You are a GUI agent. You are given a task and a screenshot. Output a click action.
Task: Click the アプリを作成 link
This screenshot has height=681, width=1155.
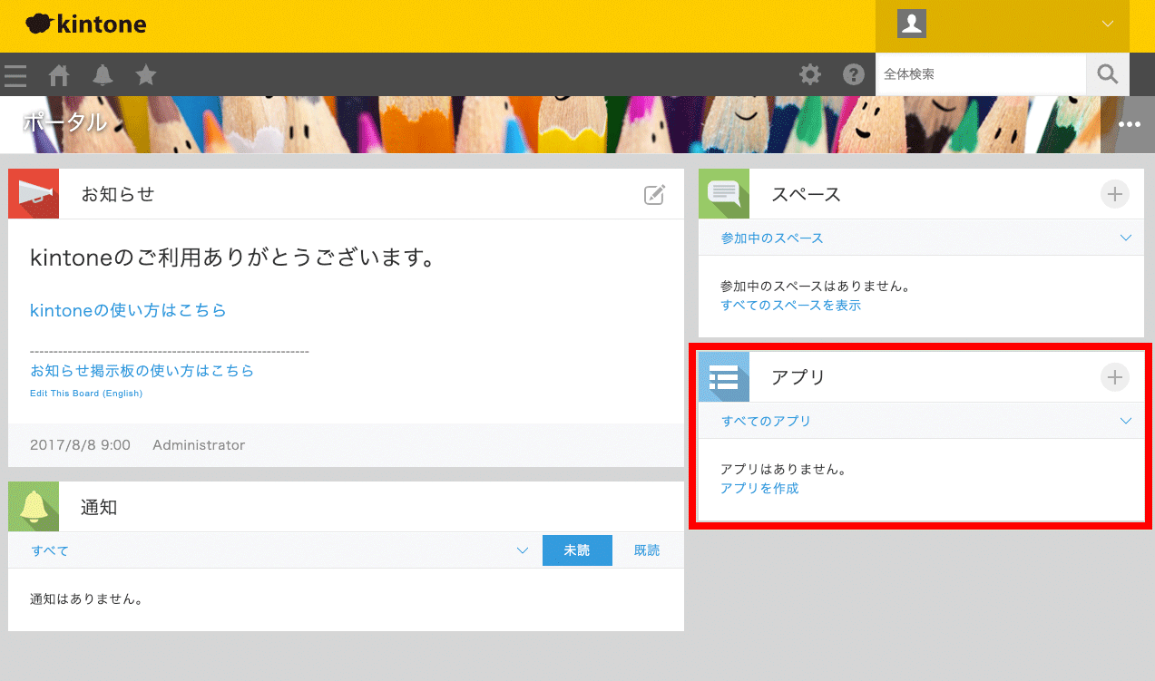[759, 489]
